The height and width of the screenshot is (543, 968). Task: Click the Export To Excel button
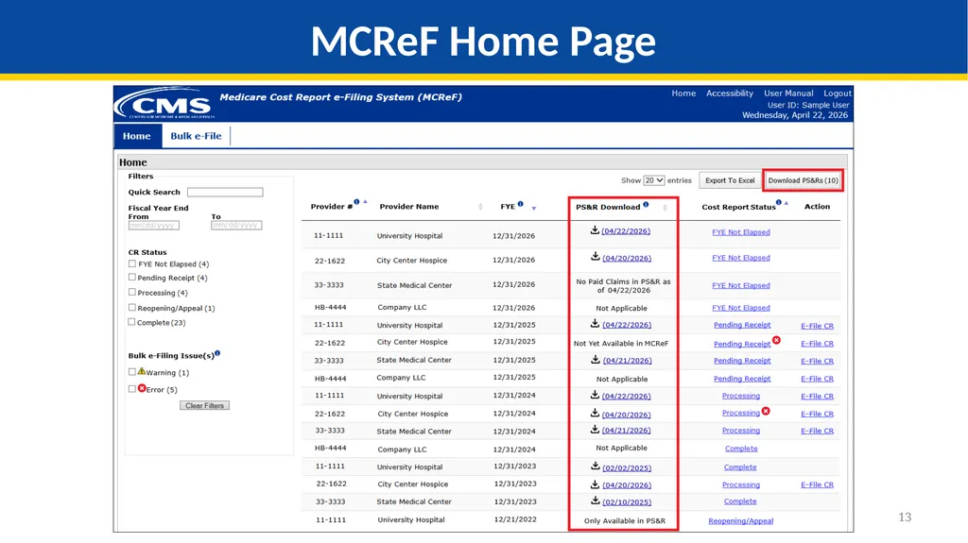point(730,180)
